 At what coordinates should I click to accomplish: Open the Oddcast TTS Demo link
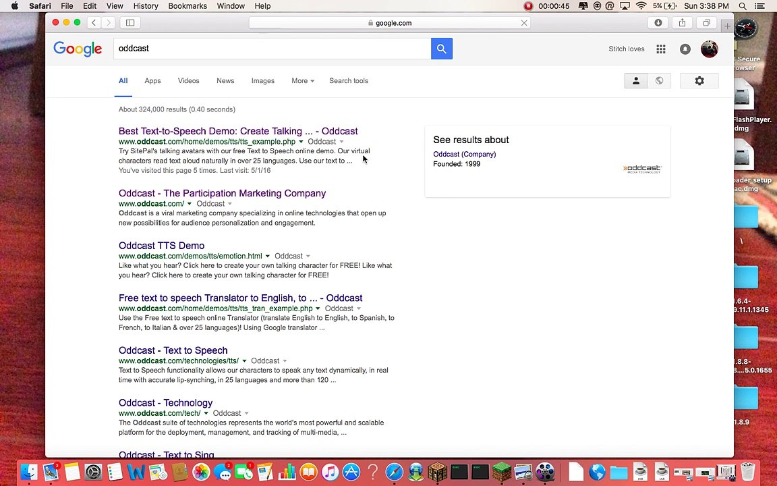tap(162, 246)
